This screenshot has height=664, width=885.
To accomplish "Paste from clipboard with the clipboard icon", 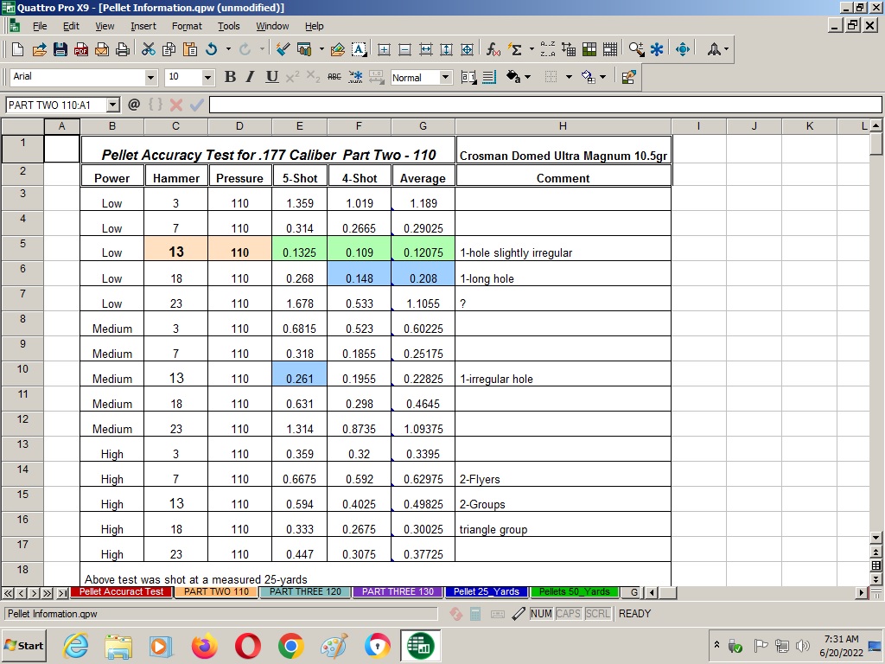I will point(190,49).
